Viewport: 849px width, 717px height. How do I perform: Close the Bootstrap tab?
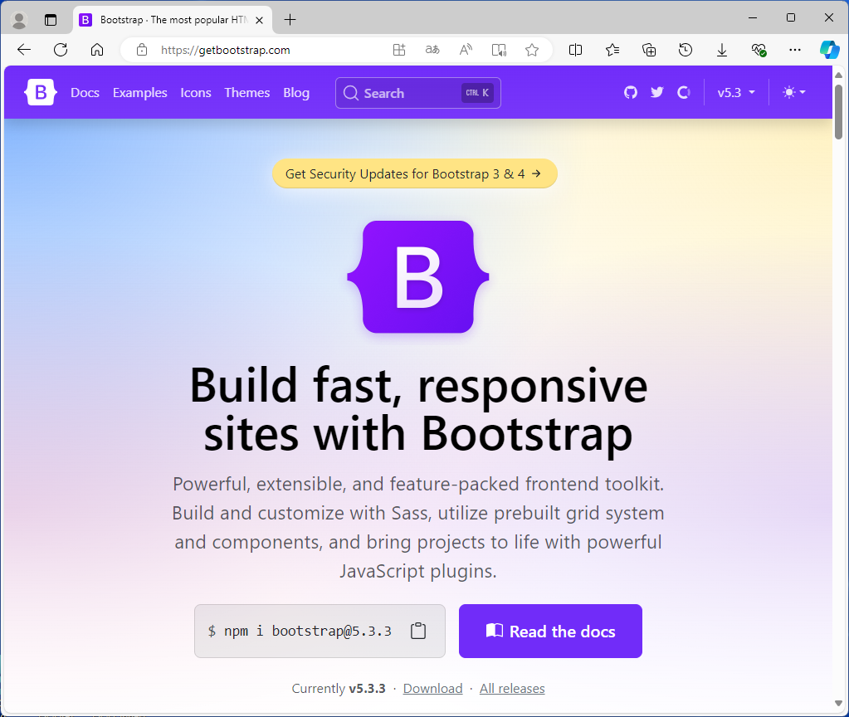tap(260, 20)
